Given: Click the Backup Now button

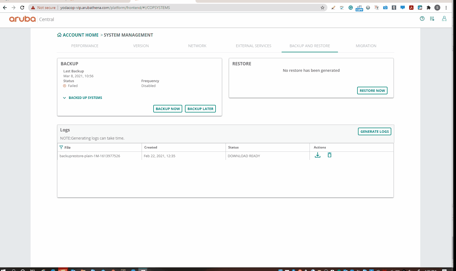Looking at the screenshot, I should [x=168, y=109].
